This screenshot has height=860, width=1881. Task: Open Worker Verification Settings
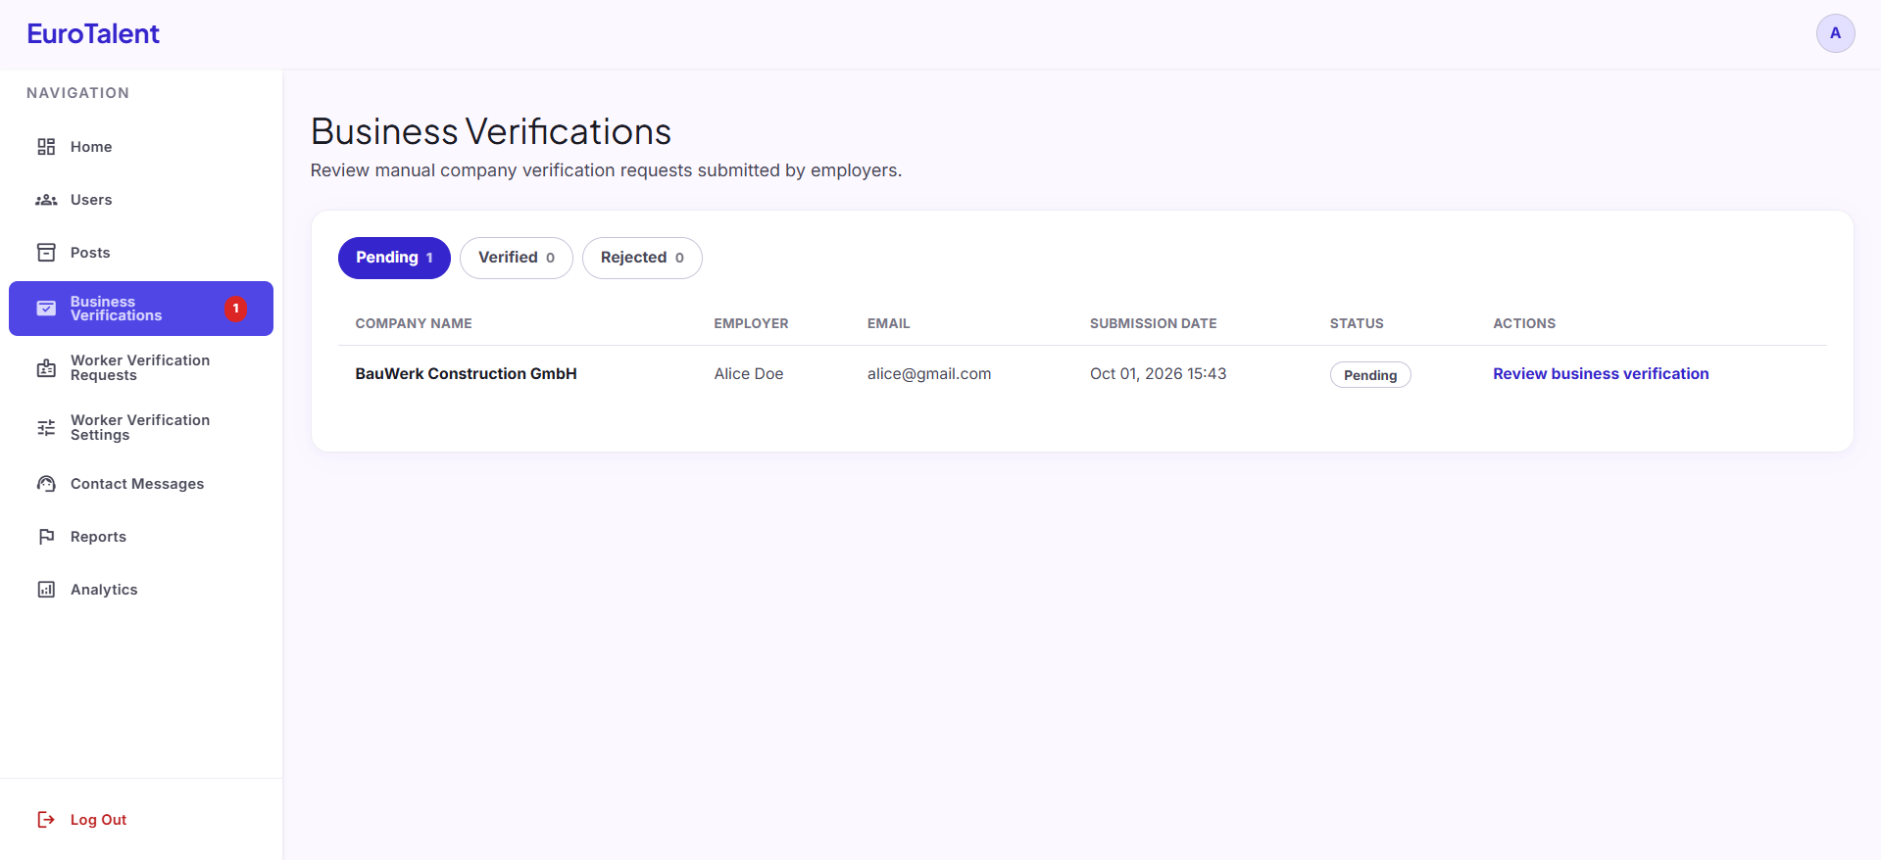click(141, 428)
